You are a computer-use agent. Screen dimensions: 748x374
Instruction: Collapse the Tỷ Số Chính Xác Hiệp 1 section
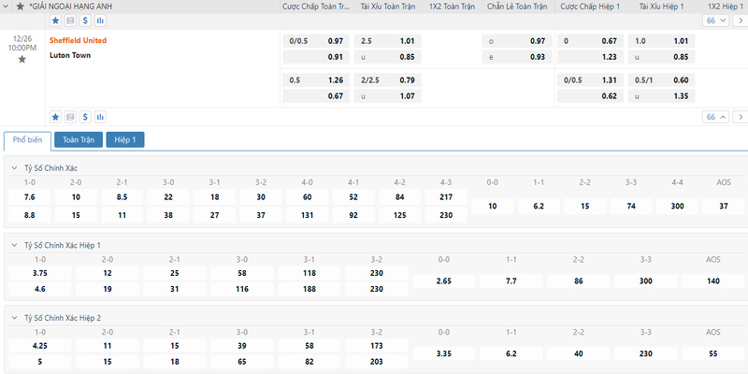(x=14, y=245)
